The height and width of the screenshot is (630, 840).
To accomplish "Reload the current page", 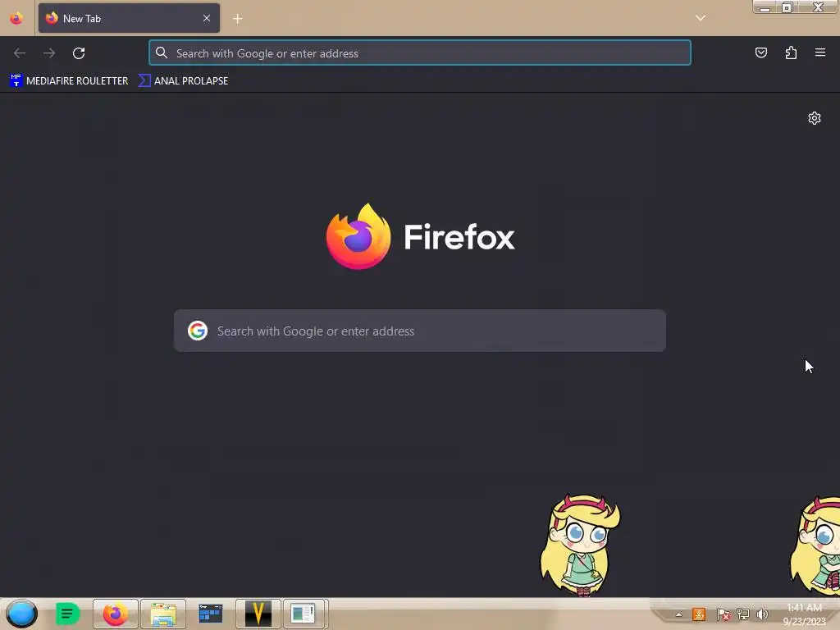I will 79,53.
